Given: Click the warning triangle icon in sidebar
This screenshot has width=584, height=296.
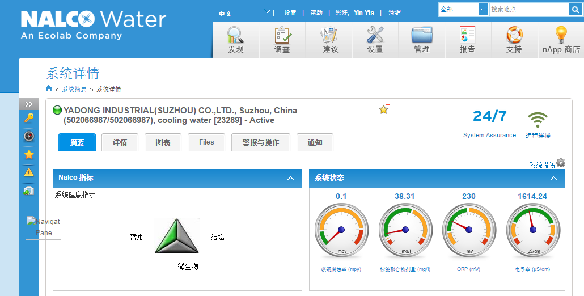Looking at the screenshot, I should 29,172.
